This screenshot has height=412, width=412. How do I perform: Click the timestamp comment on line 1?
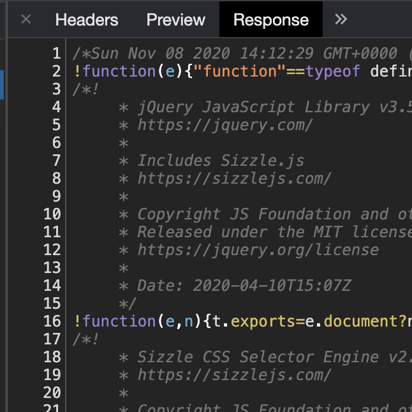point(242,54)
